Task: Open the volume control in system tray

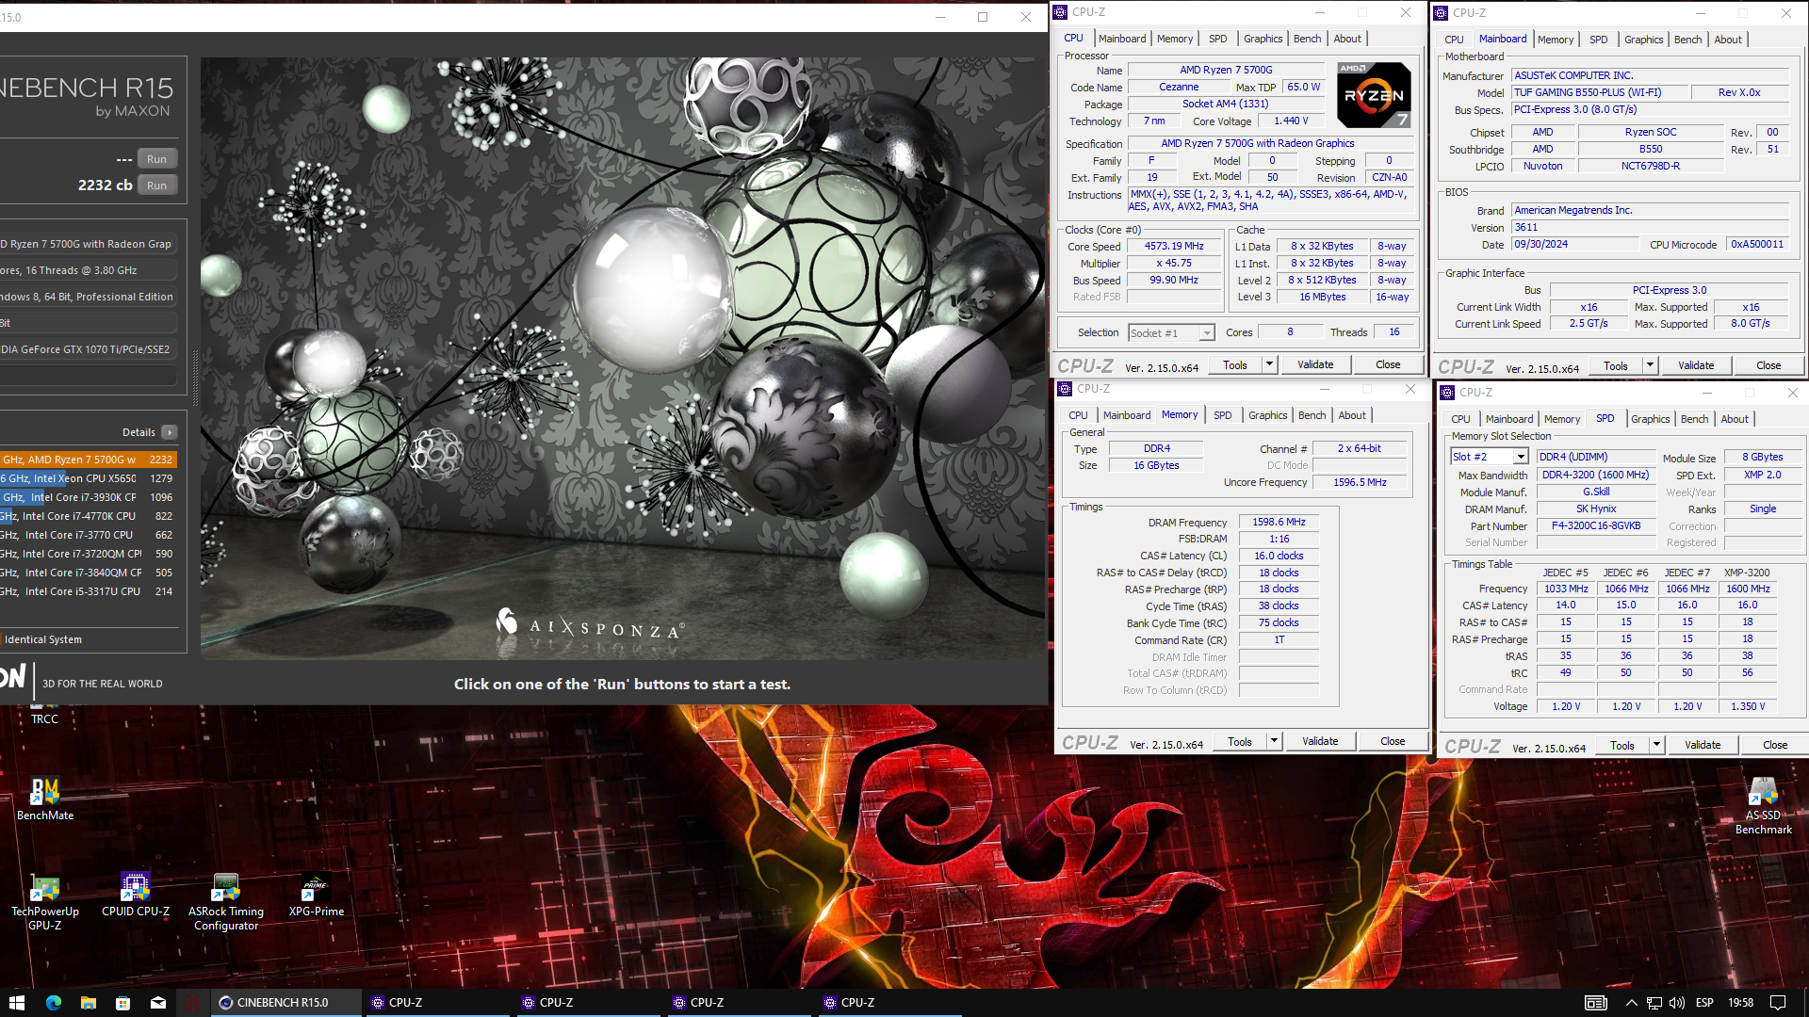Action: point(1677,1003)
